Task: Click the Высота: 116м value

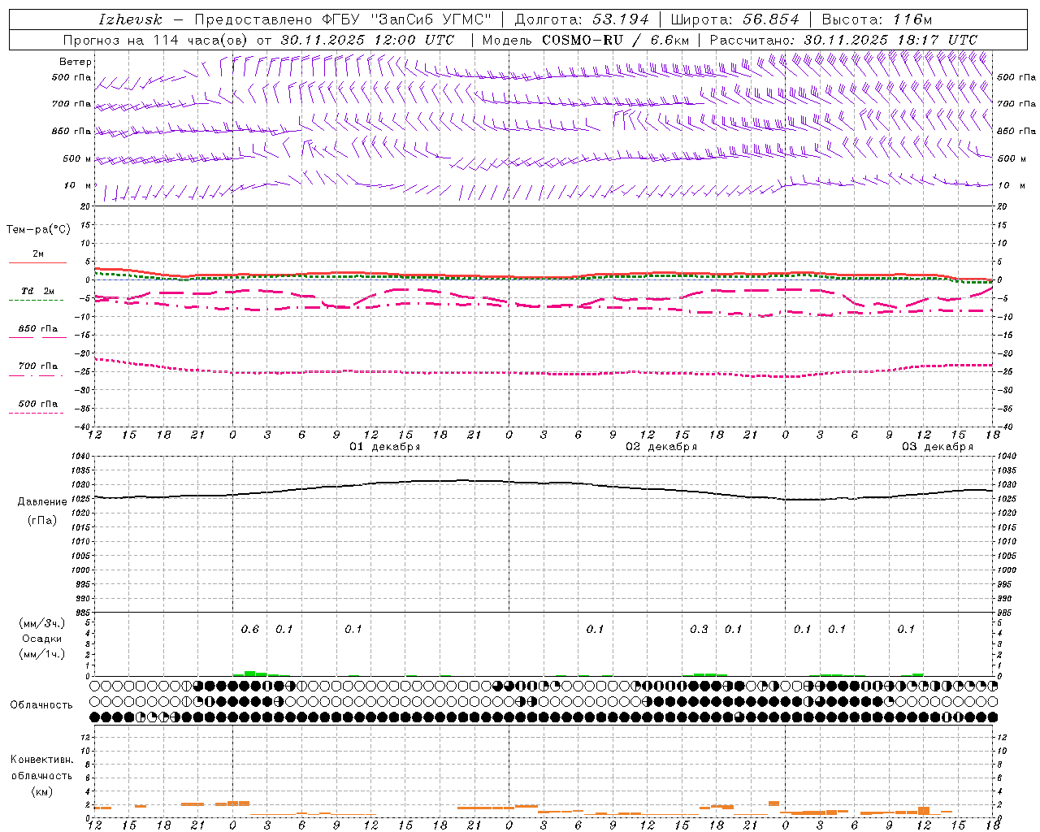Action: click(877, 19)
